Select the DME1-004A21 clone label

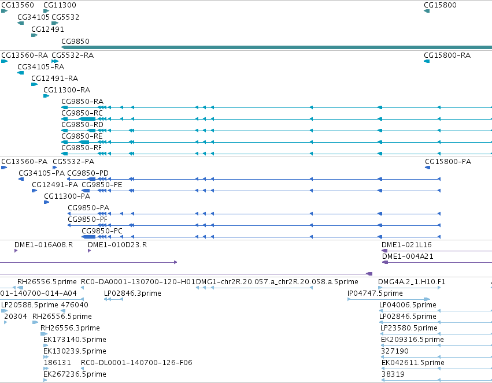pos(408,256)
